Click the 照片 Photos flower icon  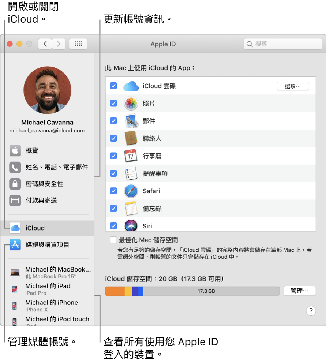131,103
